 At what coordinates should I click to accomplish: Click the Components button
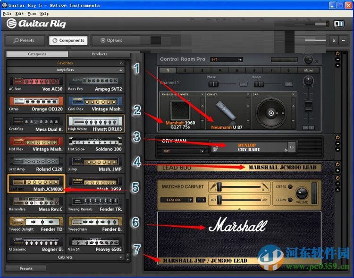68,41
